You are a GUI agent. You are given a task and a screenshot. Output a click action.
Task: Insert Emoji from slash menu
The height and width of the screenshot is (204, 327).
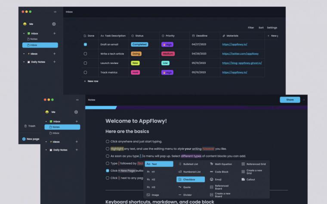[216, 180]
